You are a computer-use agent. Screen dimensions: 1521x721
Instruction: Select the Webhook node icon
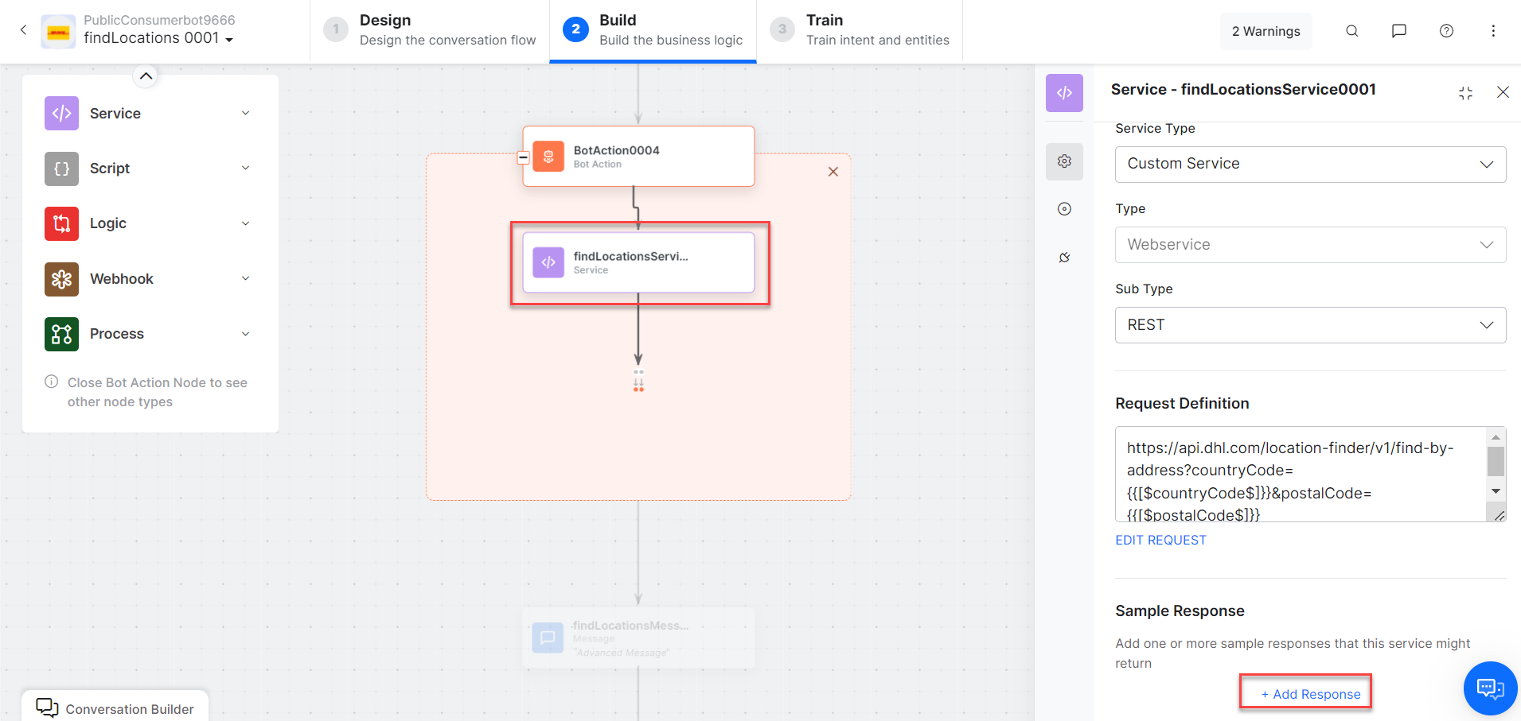click(61, 279)
